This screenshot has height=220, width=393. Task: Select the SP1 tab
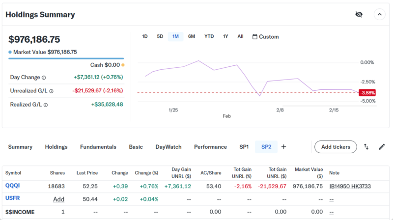pyautogui.click(x=244, y=147)
